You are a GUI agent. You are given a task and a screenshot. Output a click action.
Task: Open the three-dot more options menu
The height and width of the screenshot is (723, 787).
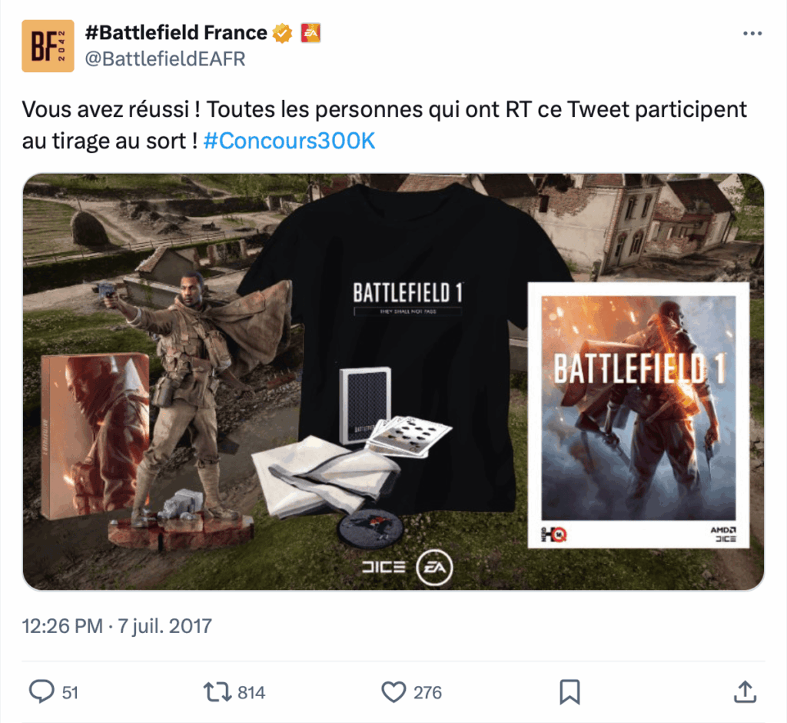click(x=752, y=33)
